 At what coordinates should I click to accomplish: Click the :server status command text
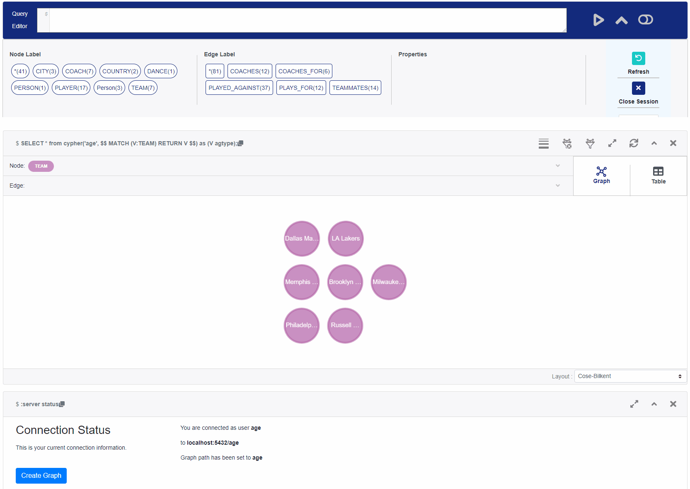coord(39,404)
